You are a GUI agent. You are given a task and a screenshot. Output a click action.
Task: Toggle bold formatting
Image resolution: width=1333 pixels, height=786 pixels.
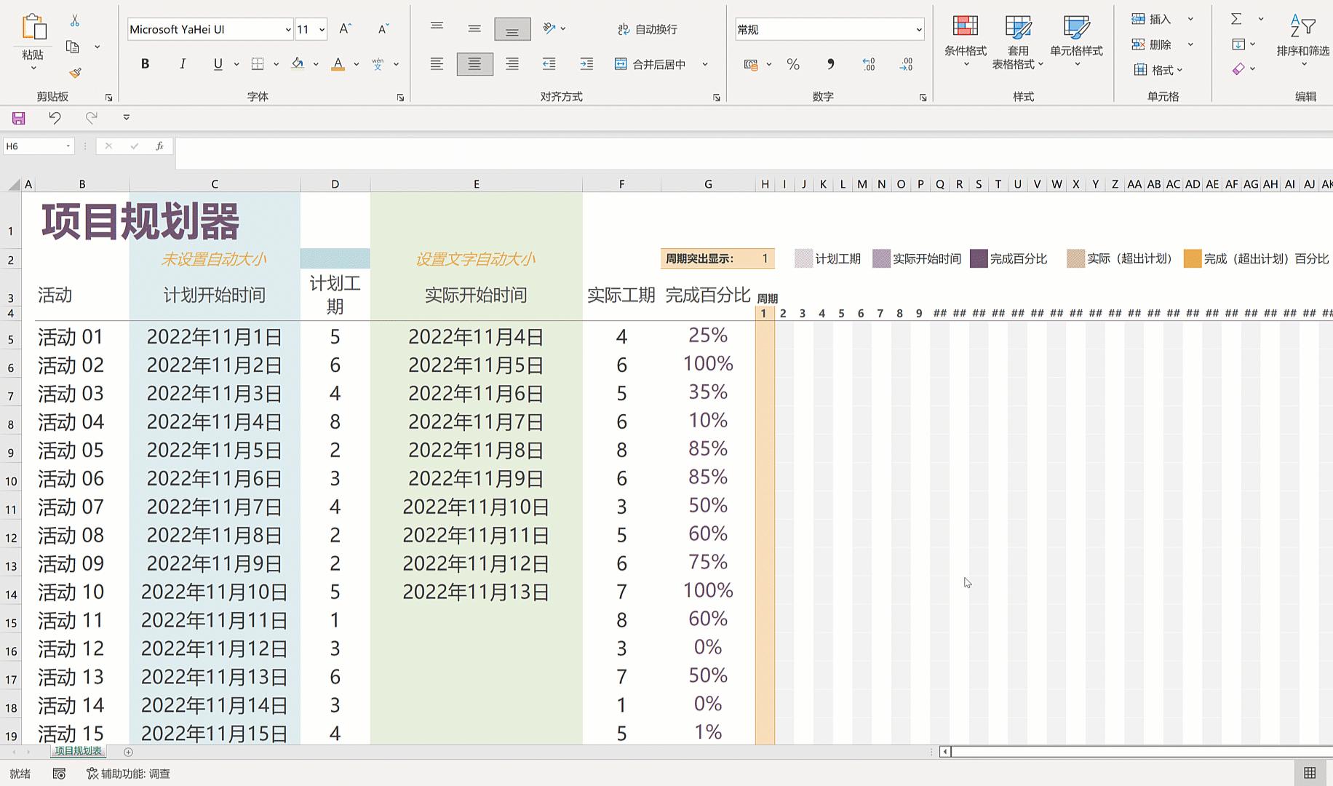pos(145,64)
